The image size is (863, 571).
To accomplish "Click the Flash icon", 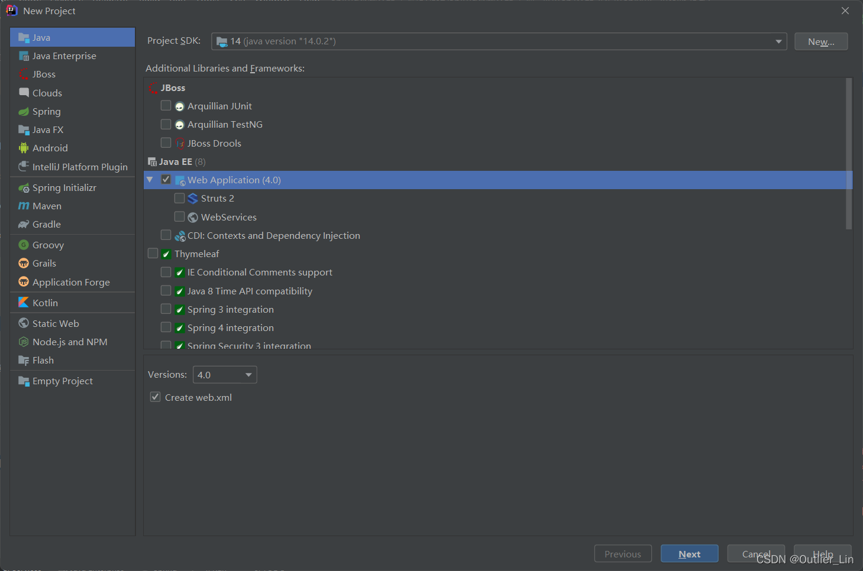I will click(x=24, y=361).
